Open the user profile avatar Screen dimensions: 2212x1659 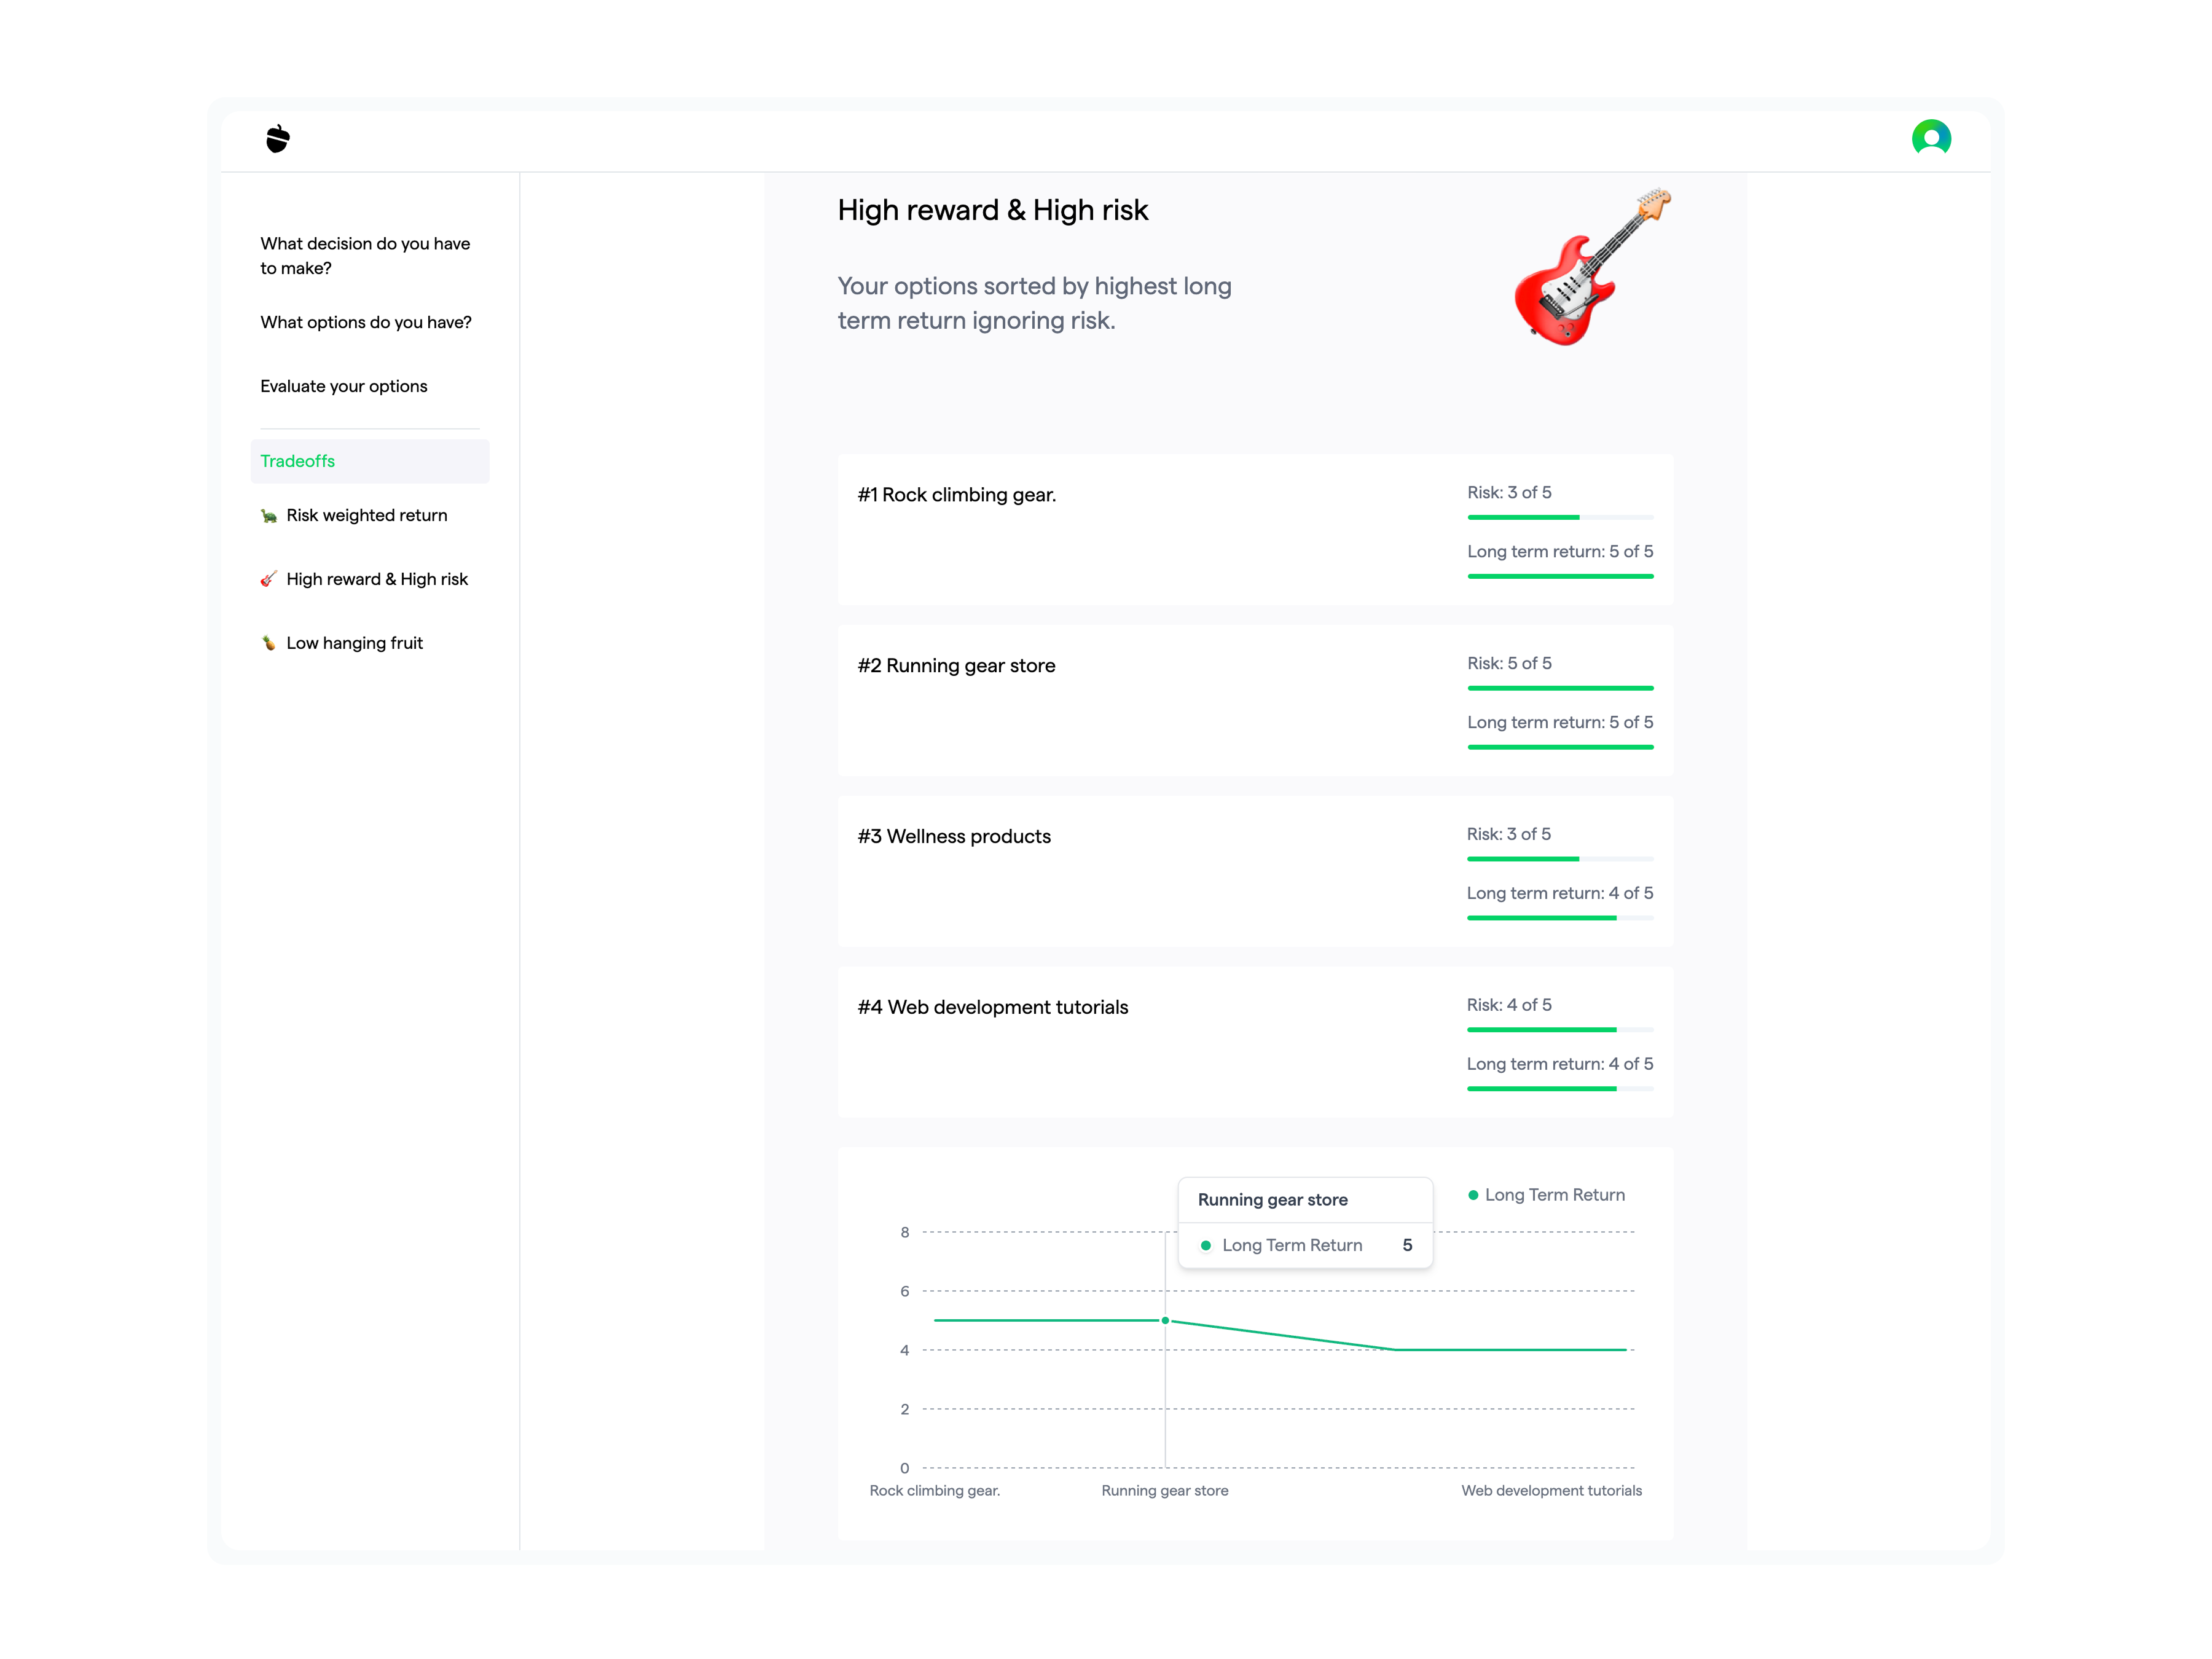tap(1931, 138)
